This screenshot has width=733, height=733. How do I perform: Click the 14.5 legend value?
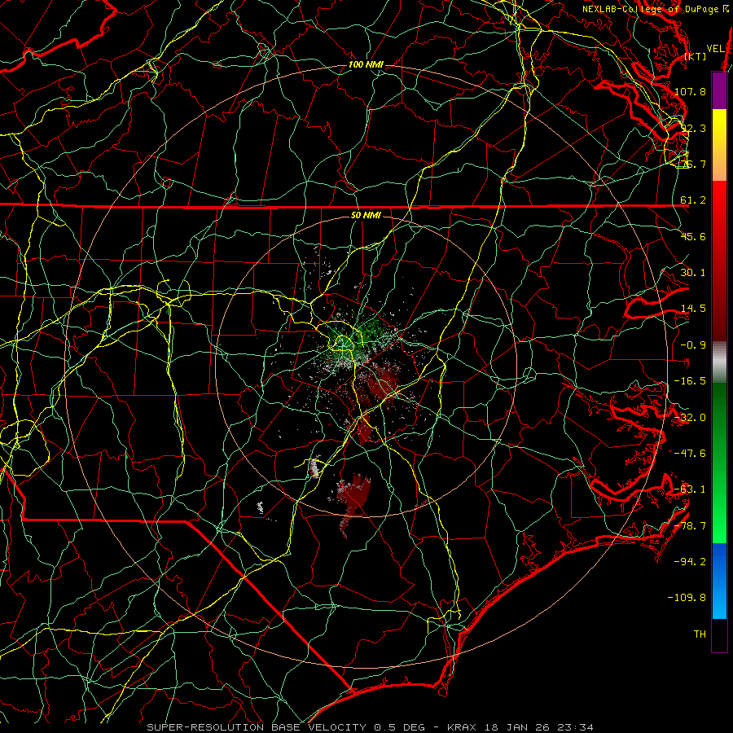pos(693,309)
